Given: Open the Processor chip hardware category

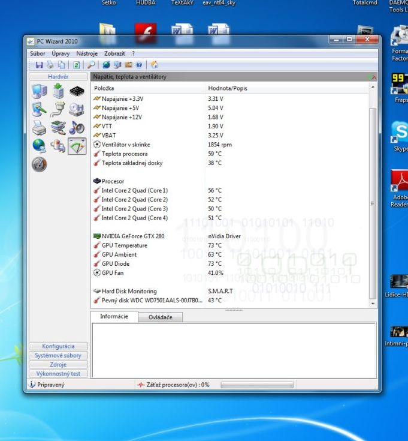Looking at the screenshot, I should pyautogui.click(x=77, y=91).
